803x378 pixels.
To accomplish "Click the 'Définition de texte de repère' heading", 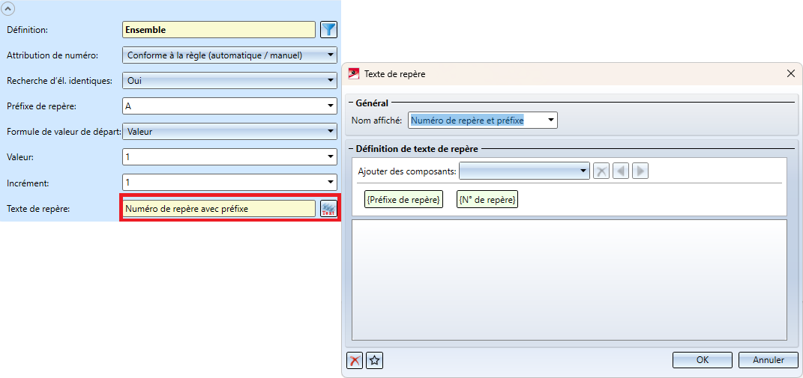I will [417, 149].
